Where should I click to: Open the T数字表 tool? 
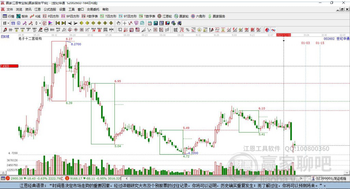click(147, 16)
